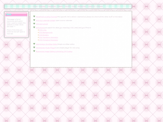
Task: Open the CSS Animation Generator link
Action: point(49,40)
